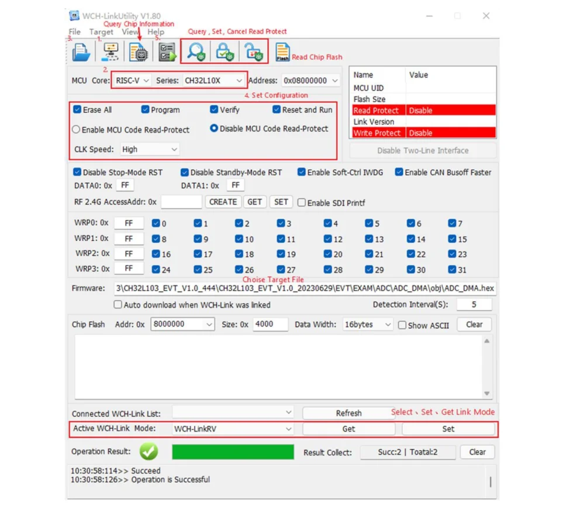The width and height of the screenshot is (563, 530).
Task: Toggle the Reset and Run checkbox
Action: (277, 109)
